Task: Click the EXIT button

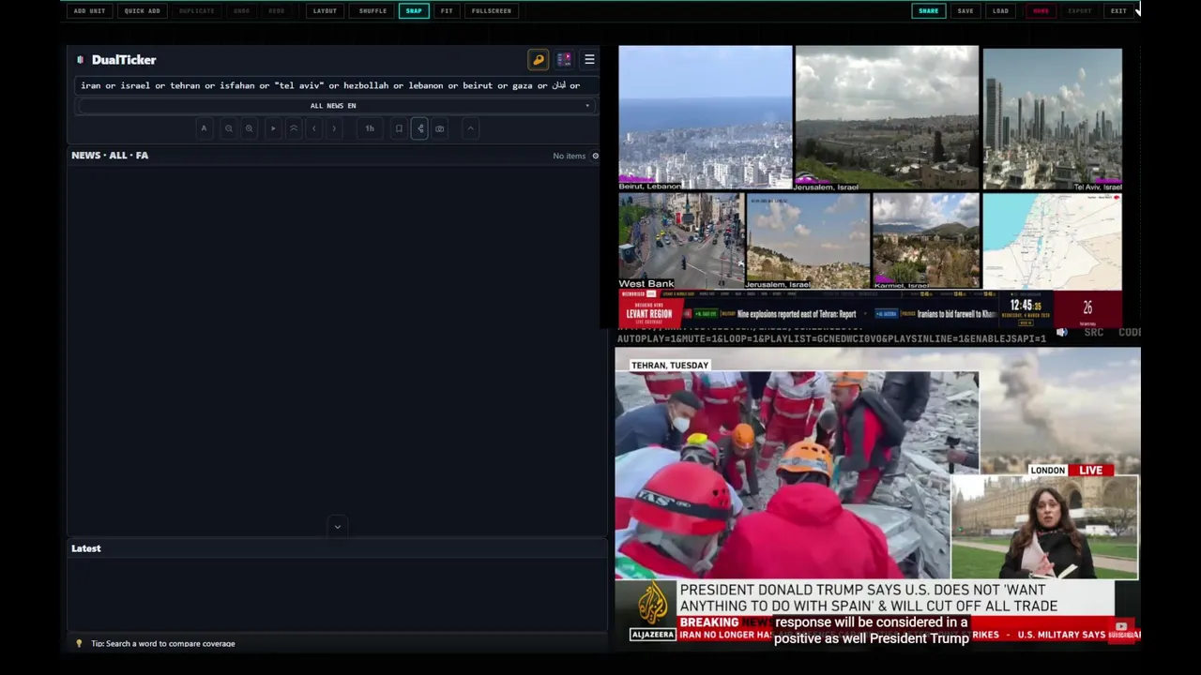Action: [x=1118, y=11]
